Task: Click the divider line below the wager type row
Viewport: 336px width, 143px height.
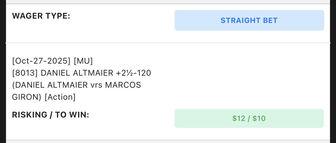Action: coord(168,43)
